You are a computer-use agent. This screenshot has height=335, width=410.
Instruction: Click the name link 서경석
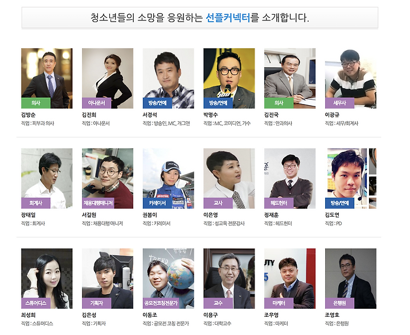tap(150, 115)
